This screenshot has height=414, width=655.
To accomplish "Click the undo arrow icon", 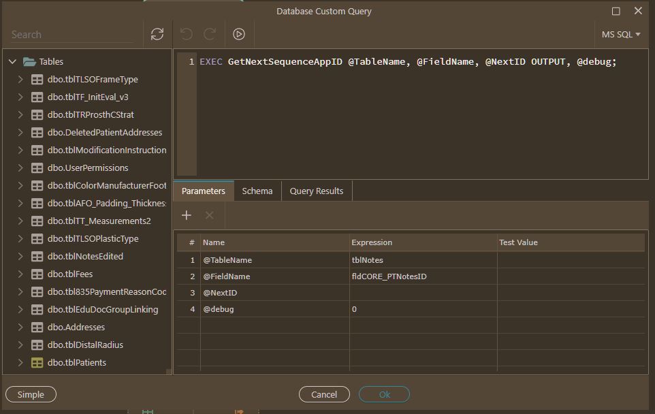I will click(187, 34).
